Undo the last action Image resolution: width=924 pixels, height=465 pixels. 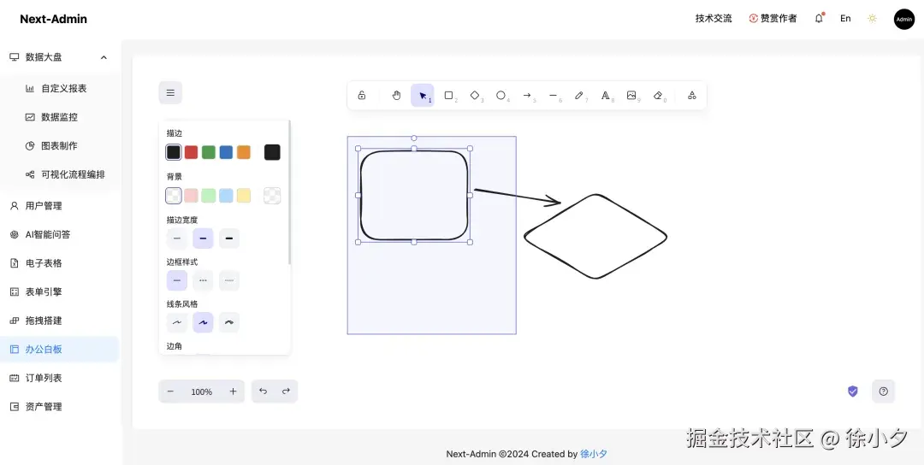263,391
